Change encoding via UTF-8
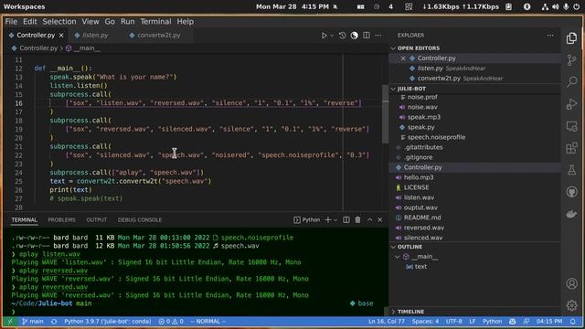 (454, 321)
